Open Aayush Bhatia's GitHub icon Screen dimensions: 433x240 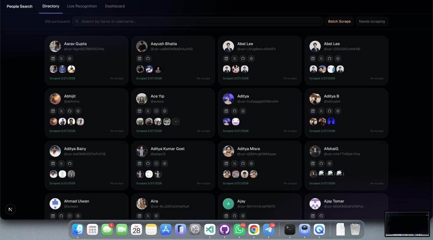tap(148, 58)
